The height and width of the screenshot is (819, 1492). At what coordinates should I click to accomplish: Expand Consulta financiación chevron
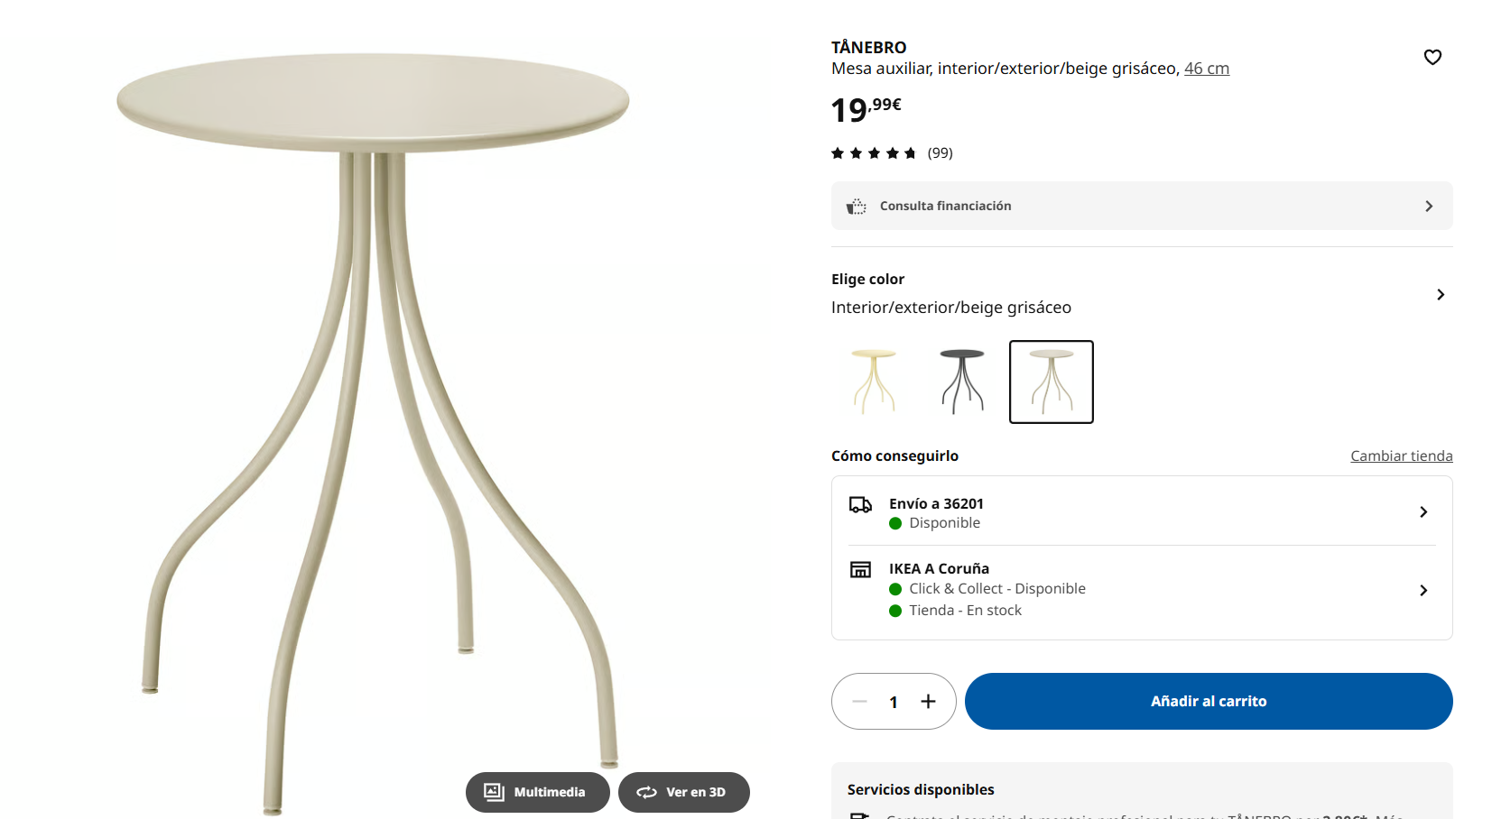[1428, 207]
